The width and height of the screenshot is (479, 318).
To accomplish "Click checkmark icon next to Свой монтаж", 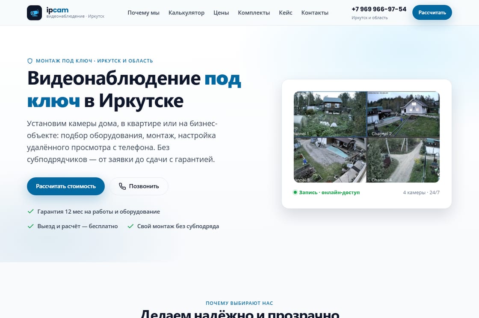I will click(130, 226).
